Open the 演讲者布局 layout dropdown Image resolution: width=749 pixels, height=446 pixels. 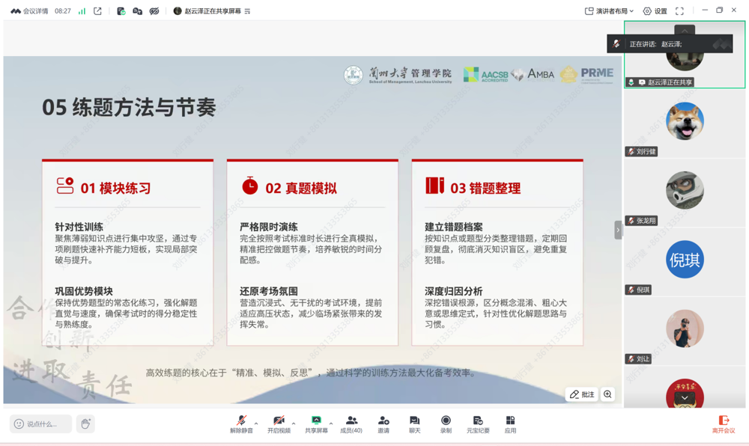click(x=610, y=11)
